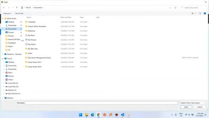
Task: Click the New folder button
Action: 19,13
